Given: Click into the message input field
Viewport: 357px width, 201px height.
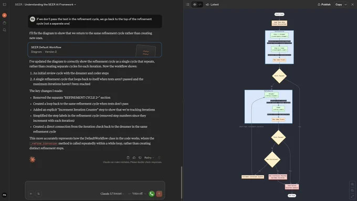Looking at the screenshot, I should click(x=94, y=186).
